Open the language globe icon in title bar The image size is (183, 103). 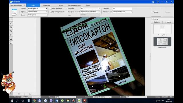click(x=153, y=2)
